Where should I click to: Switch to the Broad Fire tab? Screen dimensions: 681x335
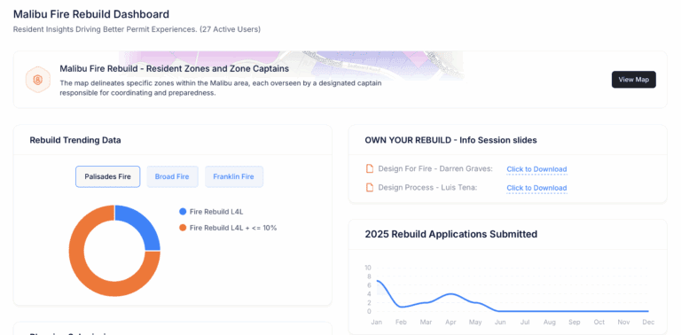(x=172, y=176)
